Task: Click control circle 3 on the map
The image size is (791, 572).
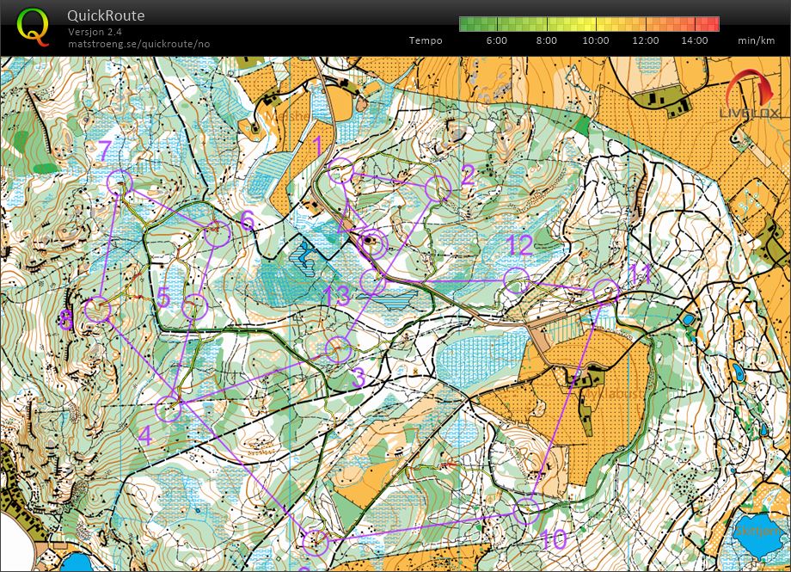Action: pyautogui.click(x=340, y=350)
